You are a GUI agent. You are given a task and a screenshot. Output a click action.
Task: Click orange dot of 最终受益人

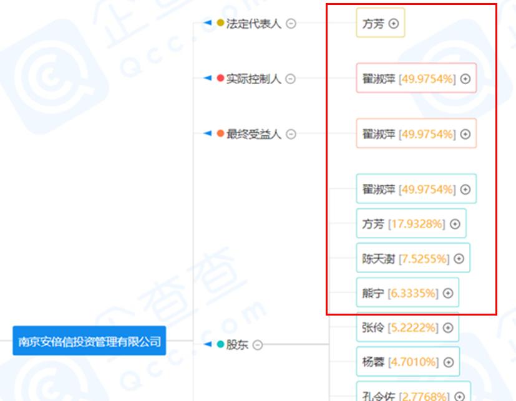coord(220,133)
